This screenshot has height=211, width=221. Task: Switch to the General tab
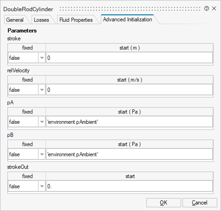15,20
